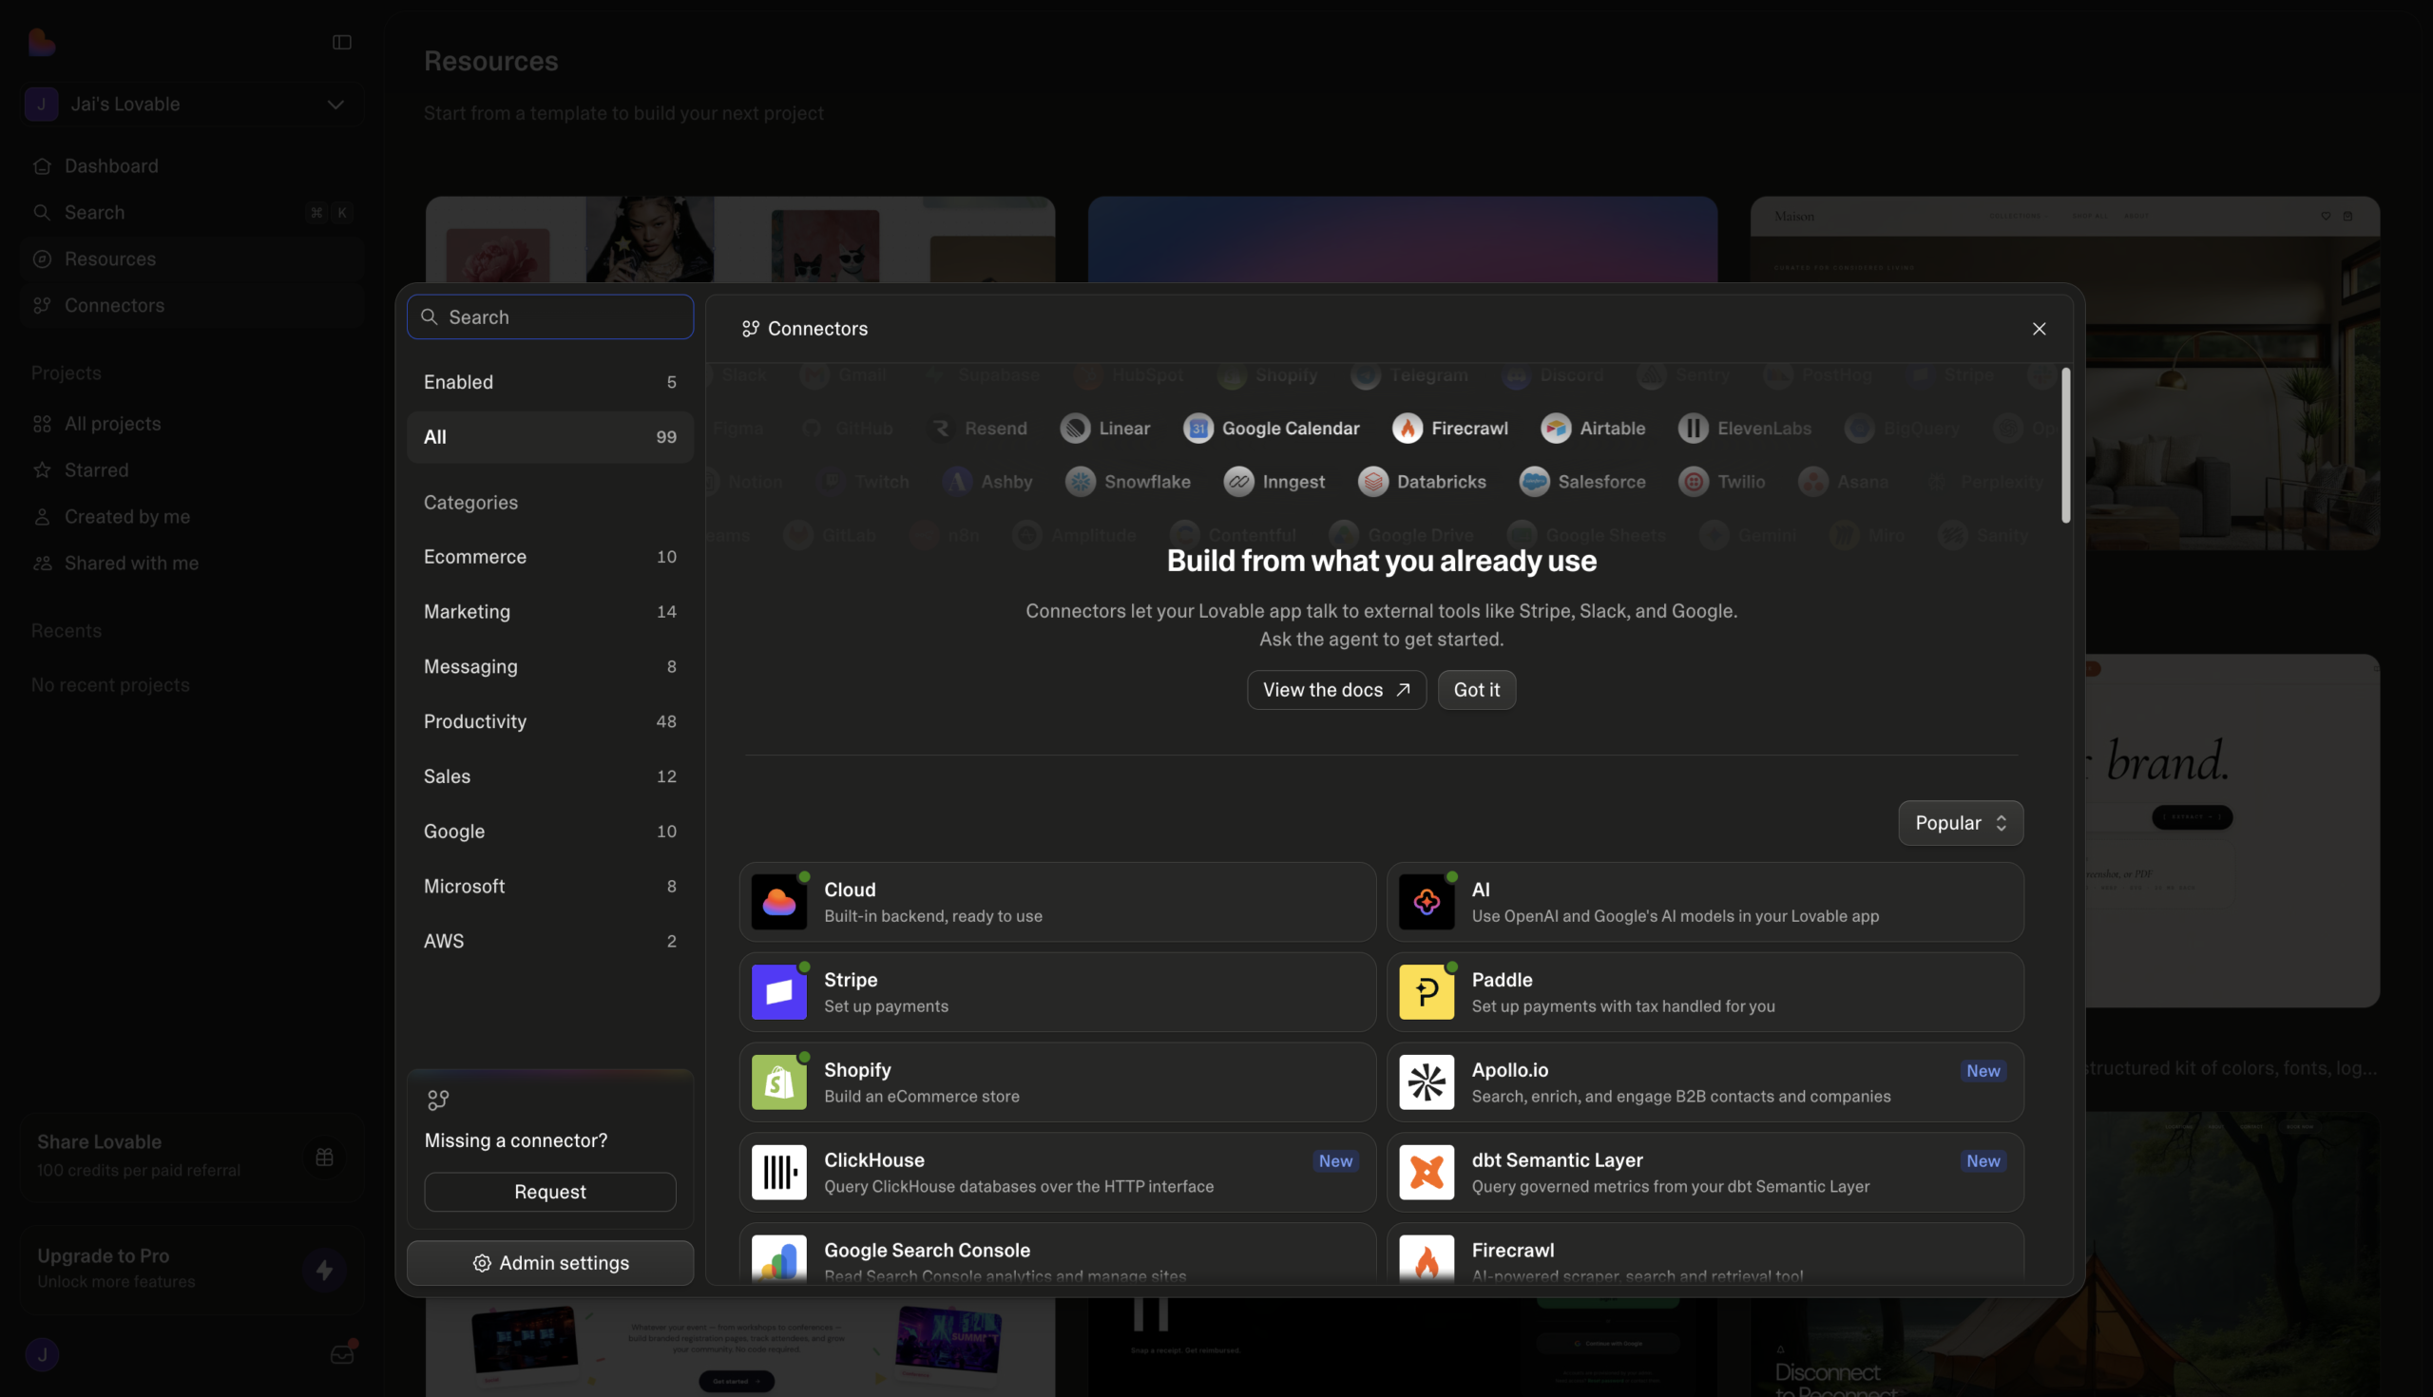Filter by Marketing category

(x=549, y=611)
